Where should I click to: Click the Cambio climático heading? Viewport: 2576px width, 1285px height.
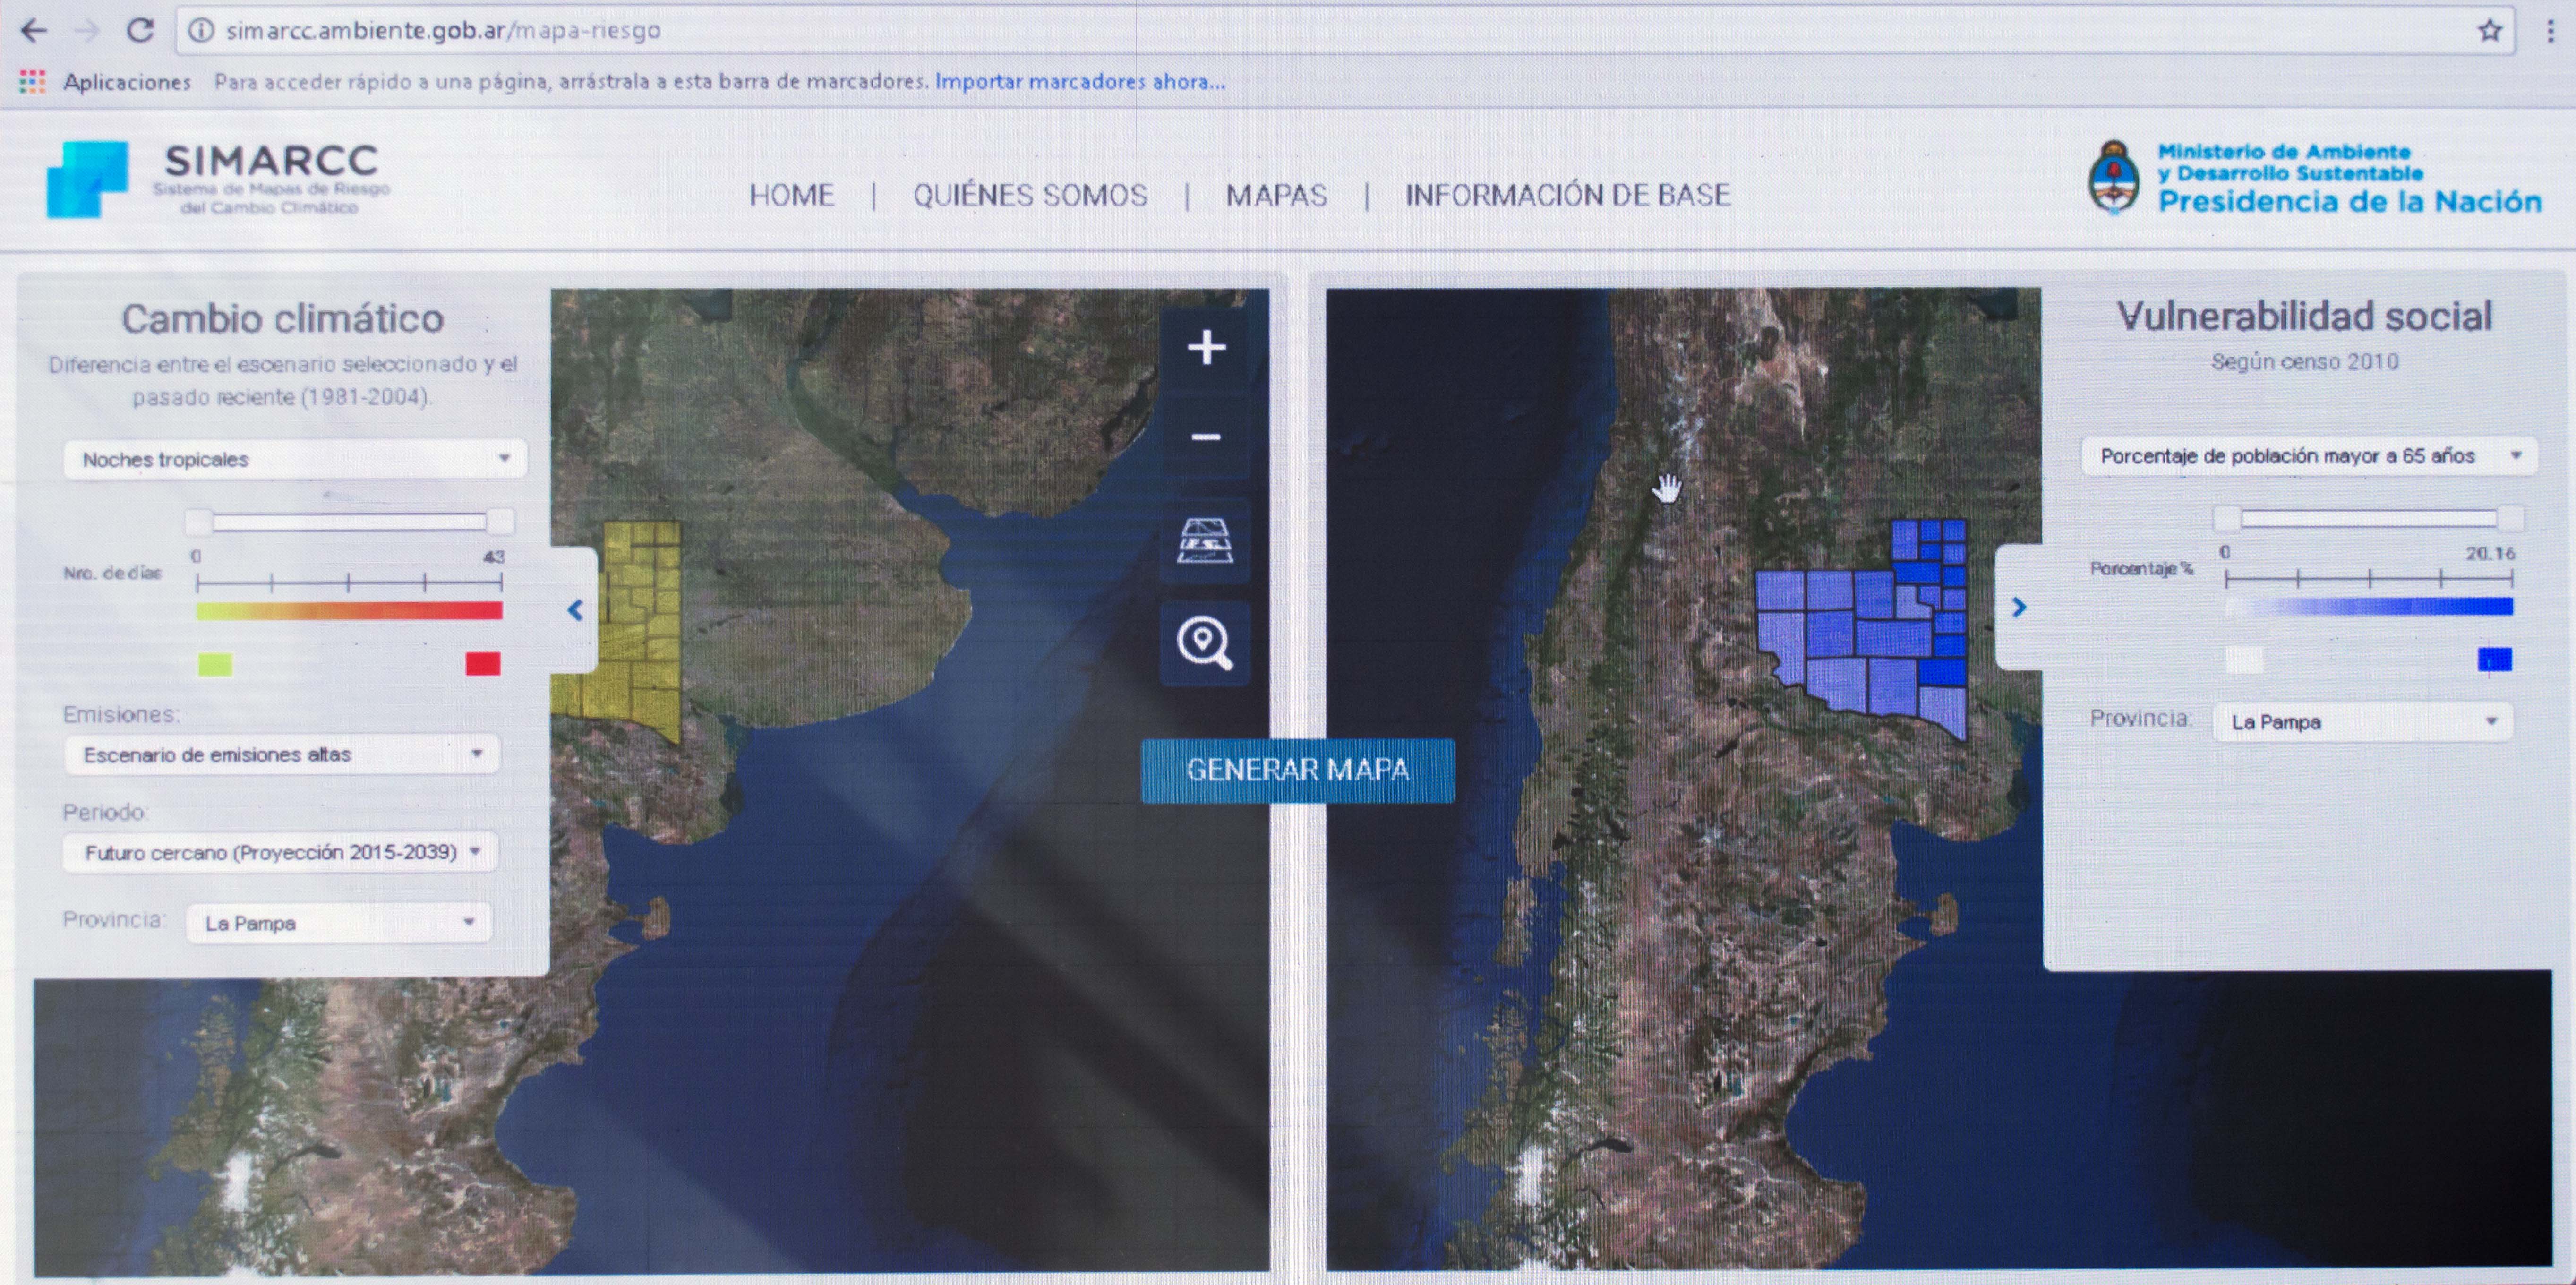(283, 319)
